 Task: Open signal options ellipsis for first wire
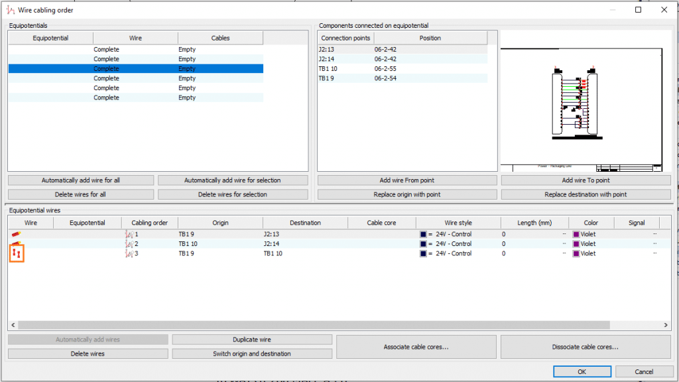pos(654,234)
